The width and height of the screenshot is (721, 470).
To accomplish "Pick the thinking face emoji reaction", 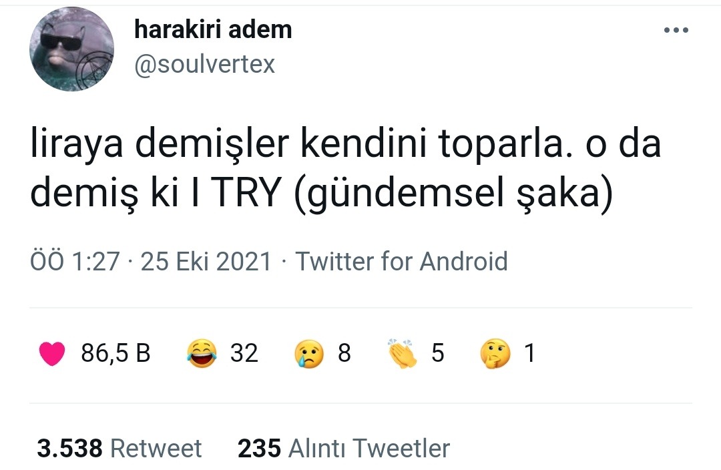I will (x=495, y=353).
